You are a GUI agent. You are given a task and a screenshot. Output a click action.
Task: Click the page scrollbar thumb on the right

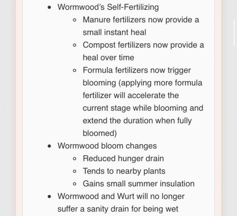tap(234, 33)
